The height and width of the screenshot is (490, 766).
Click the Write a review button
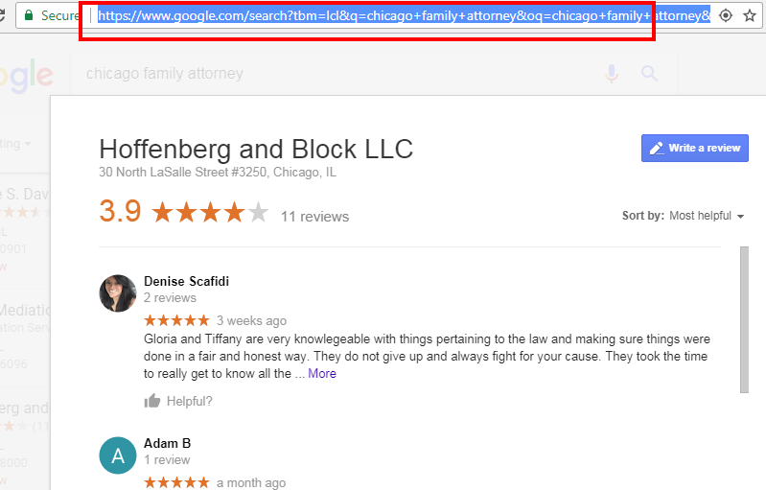pos(695,148)
